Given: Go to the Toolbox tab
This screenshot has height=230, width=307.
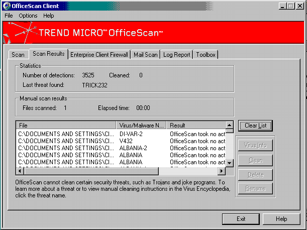Looking at the screenshot, I should click(x=206, y=55).
